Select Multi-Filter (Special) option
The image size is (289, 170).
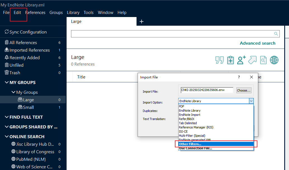(x=216, y=136)
